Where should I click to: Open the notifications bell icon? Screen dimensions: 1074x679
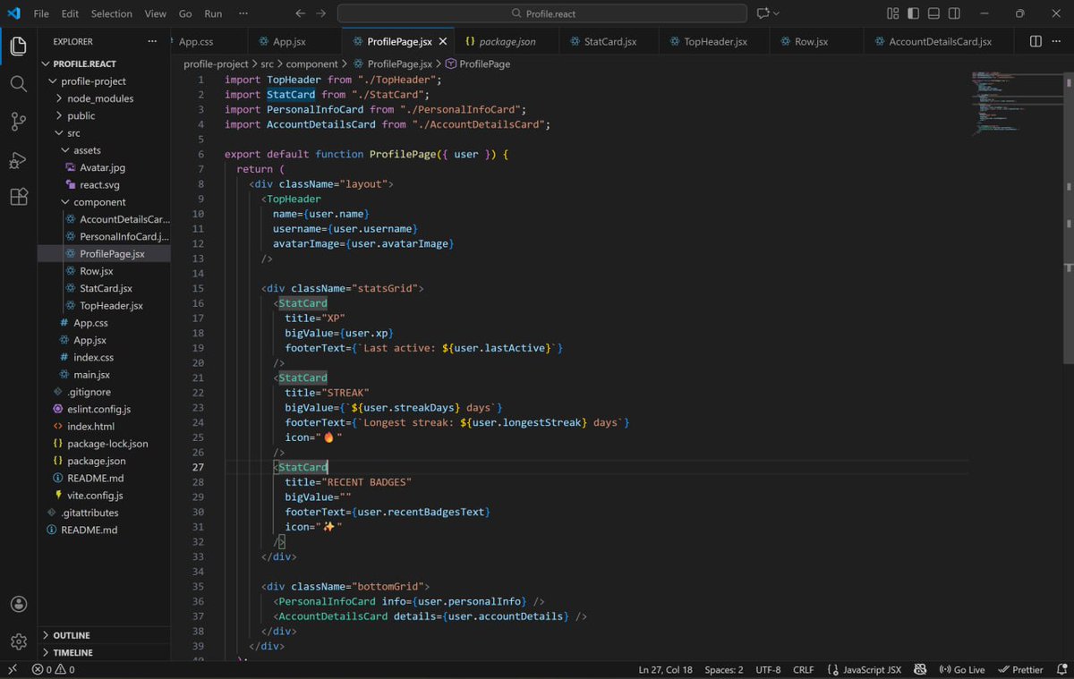1060,669
